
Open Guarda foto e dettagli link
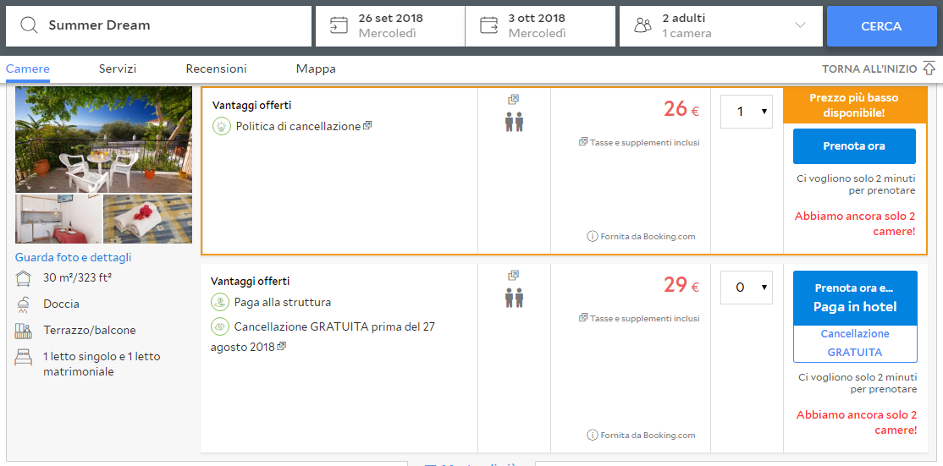(74, 257)
